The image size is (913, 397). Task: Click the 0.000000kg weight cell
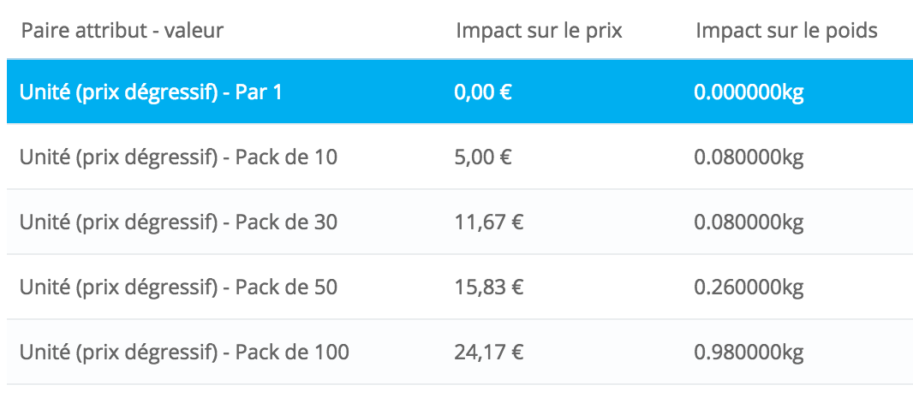749,93
